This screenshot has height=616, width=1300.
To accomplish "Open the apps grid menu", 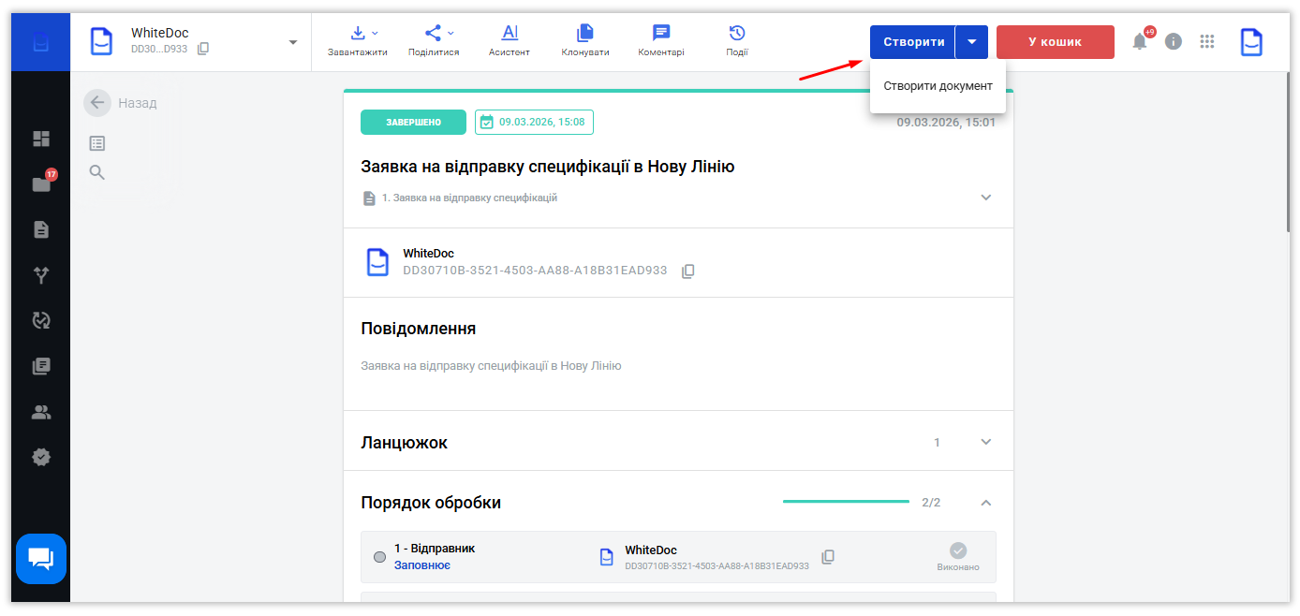I will click(1206, 41).
